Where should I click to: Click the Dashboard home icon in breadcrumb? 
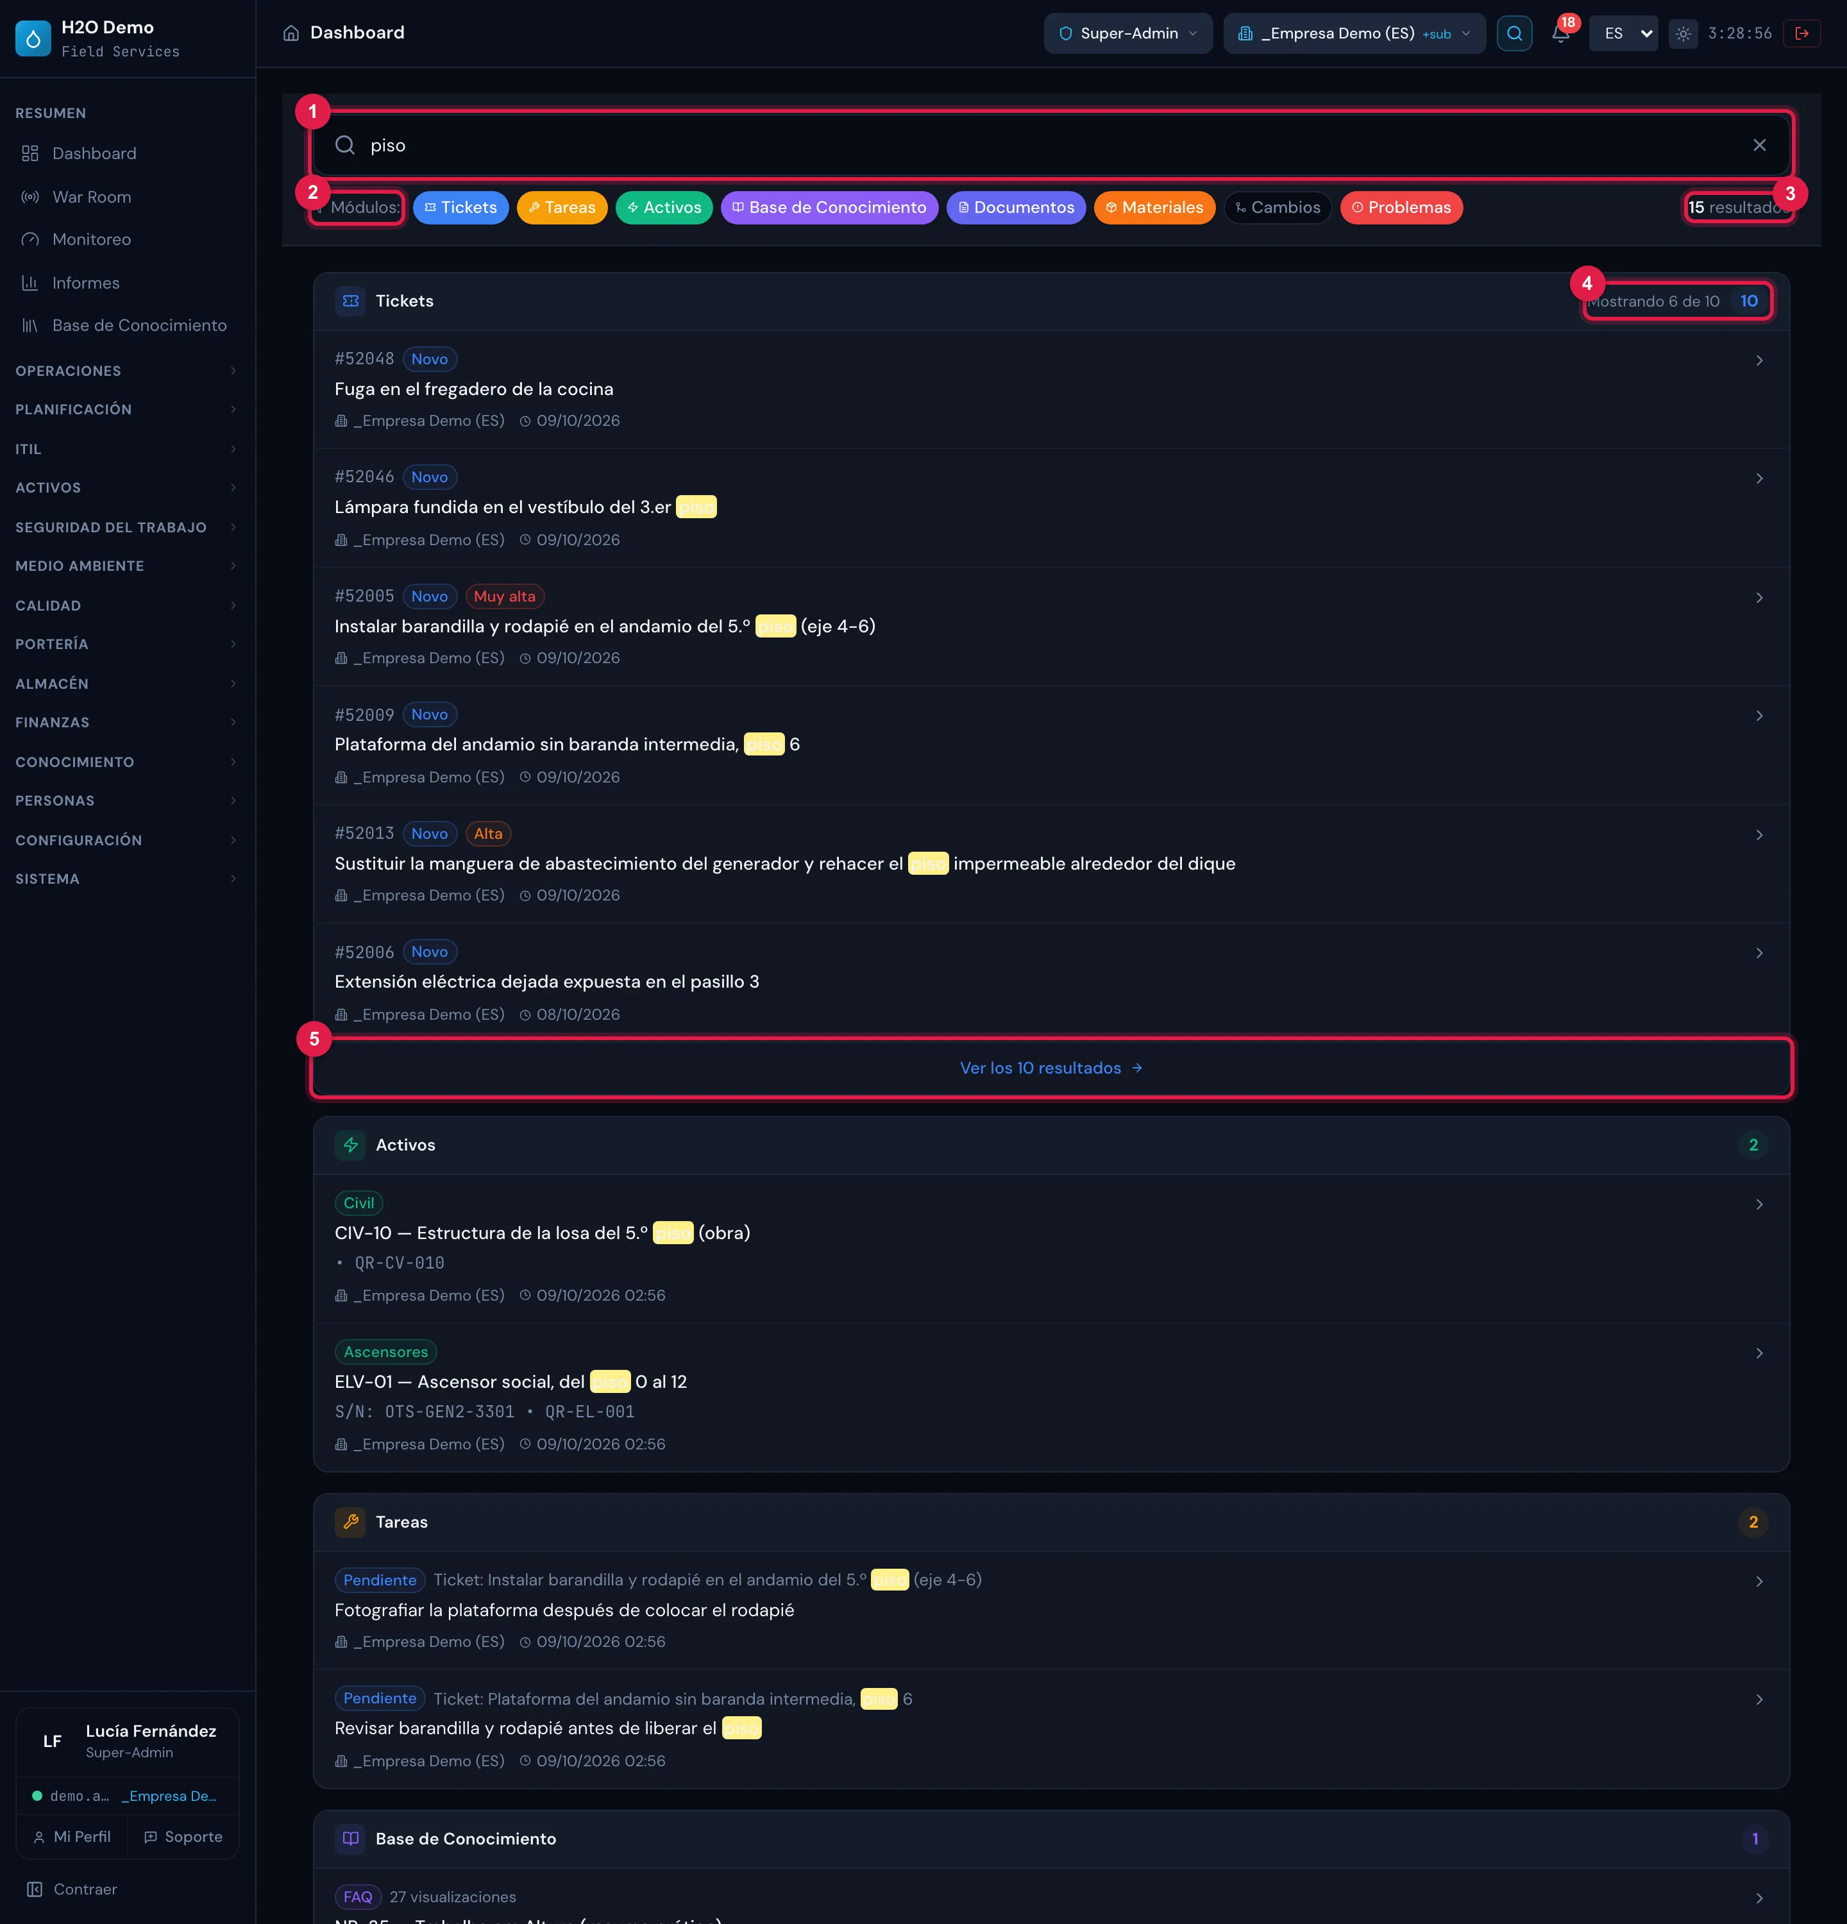coord(291,33)
